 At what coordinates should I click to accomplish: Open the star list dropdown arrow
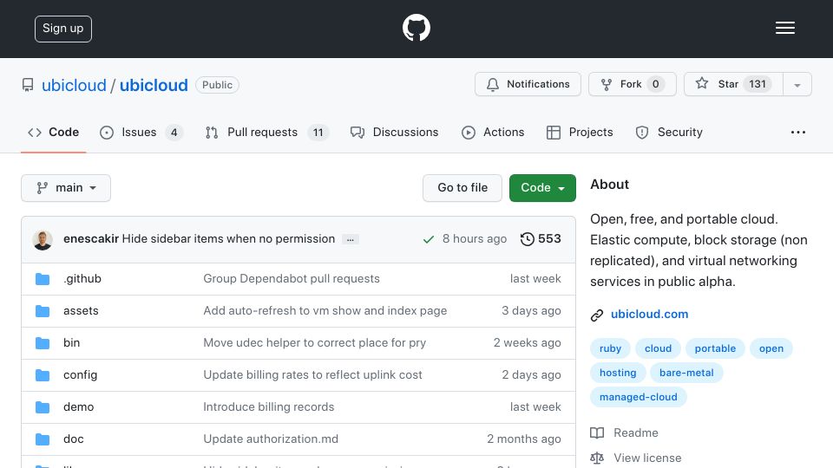point(797,84)
